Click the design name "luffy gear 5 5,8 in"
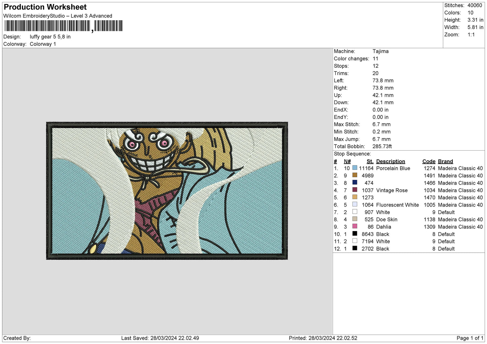 (50, 37)
